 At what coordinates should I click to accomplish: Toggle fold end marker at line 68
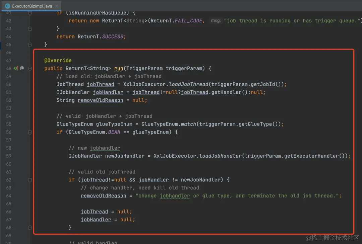click(30, 228)
